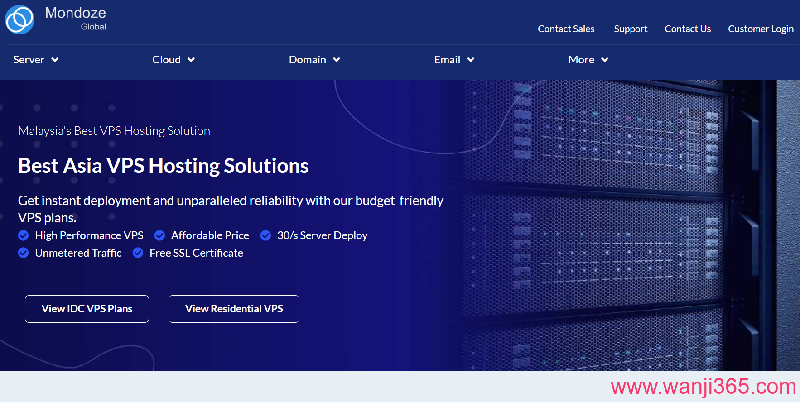
Task: Click the checkmark icon beside Unmetered Traffic
Action: click(24, 253)
